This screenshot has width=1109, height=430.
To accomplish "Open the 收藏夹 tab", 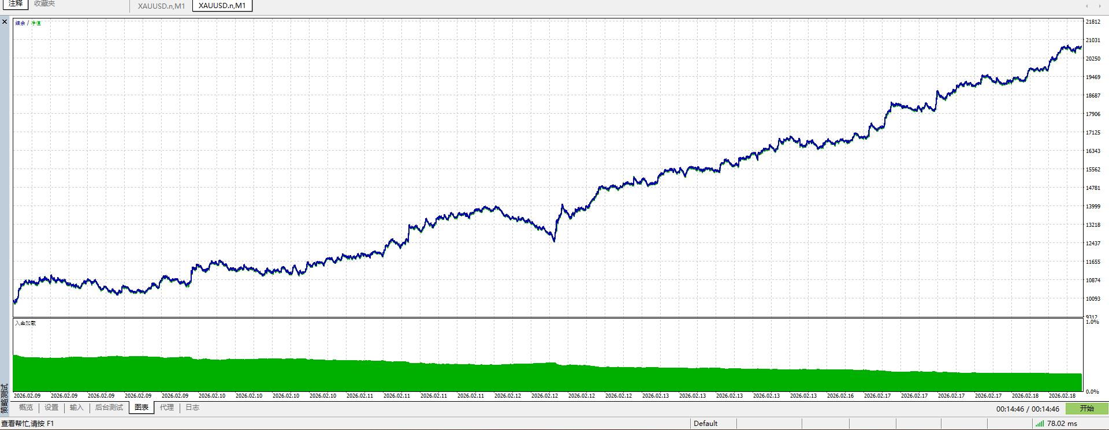I will [x=44, y=4].
